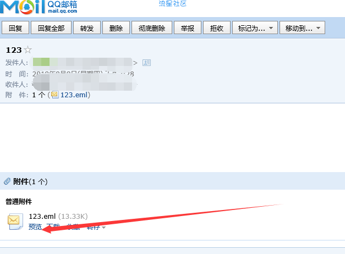This screenshot has width=345, height=254.
Task: Click the 回复 button
Action: (15, 27)
